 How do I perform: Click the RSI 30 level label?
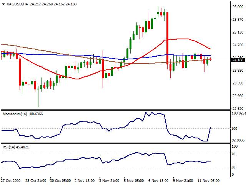click(x=233, y=167)
